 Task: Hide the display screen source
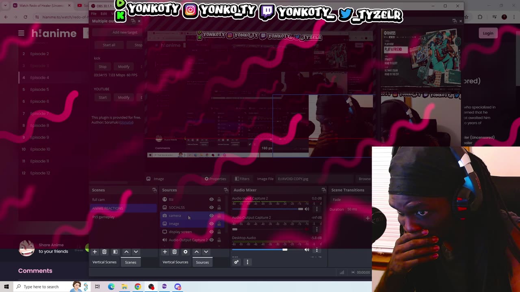click(x=211, y=232)
